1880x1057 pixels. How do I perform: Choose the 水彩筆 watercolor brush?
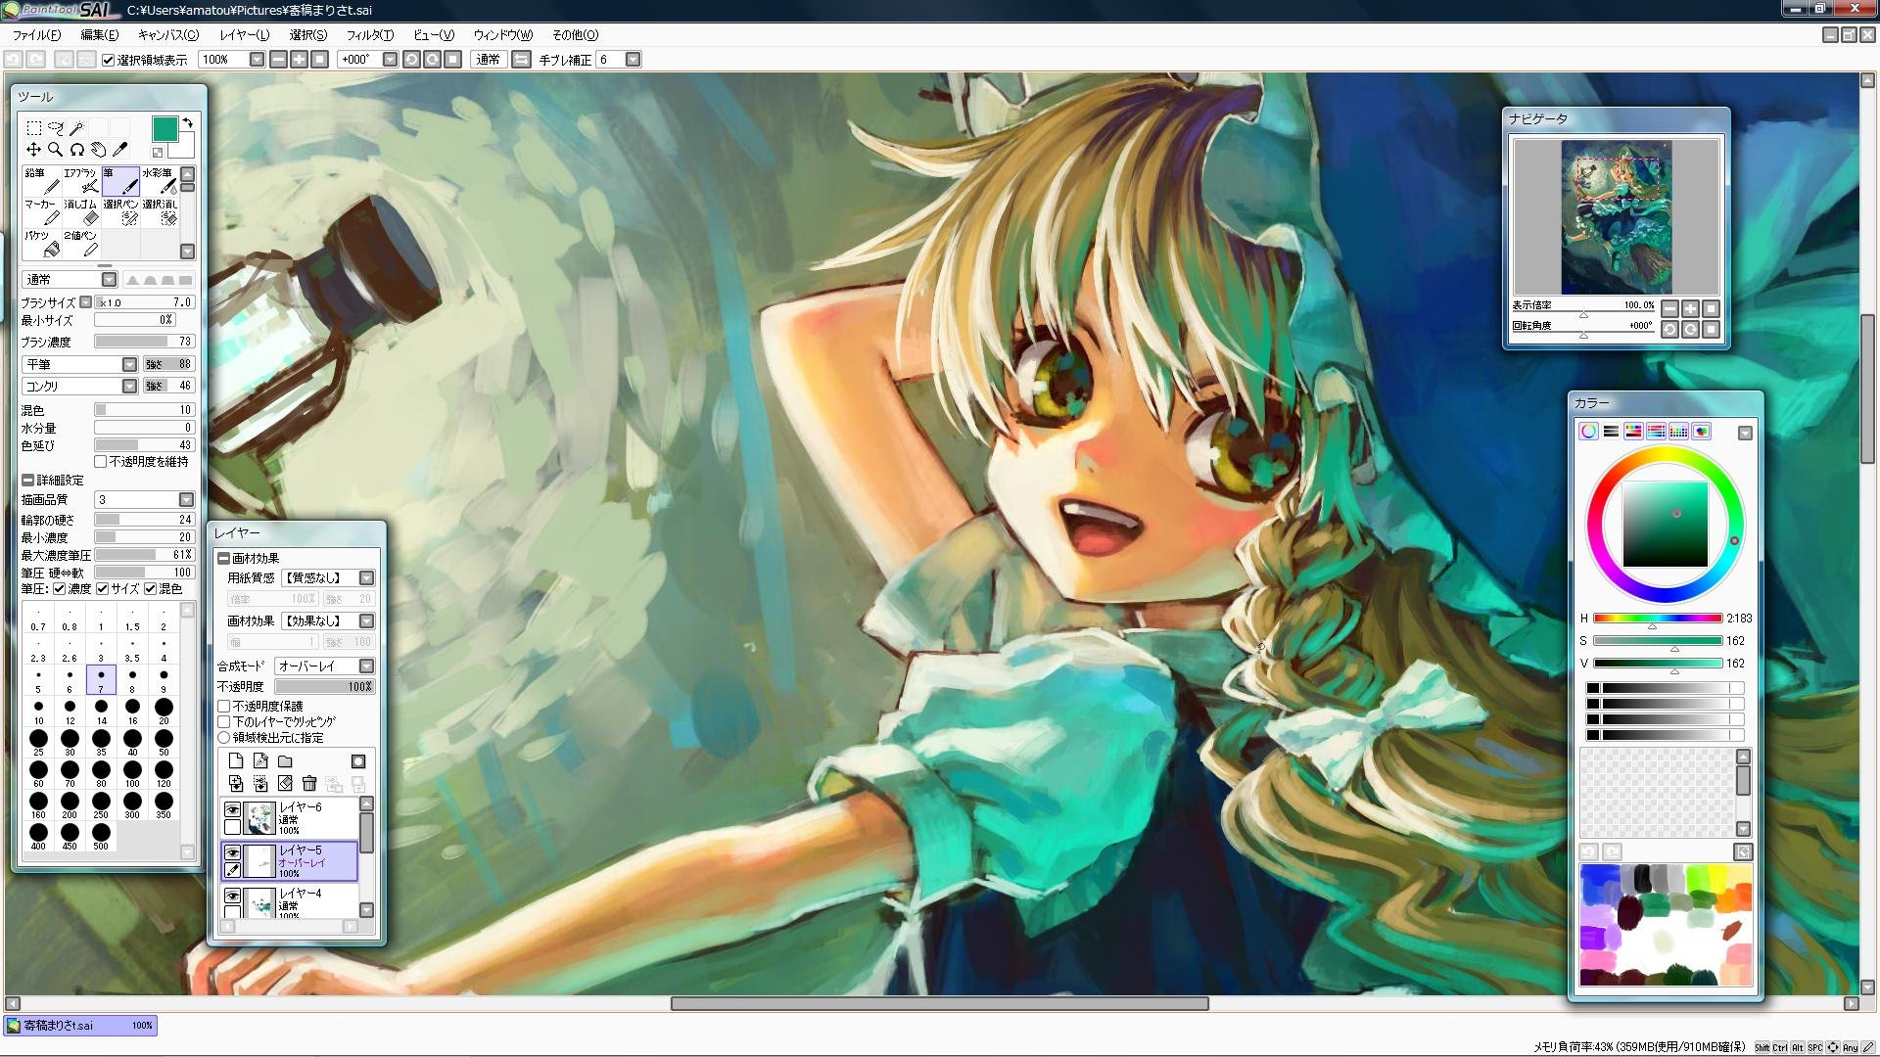[159, 181]
